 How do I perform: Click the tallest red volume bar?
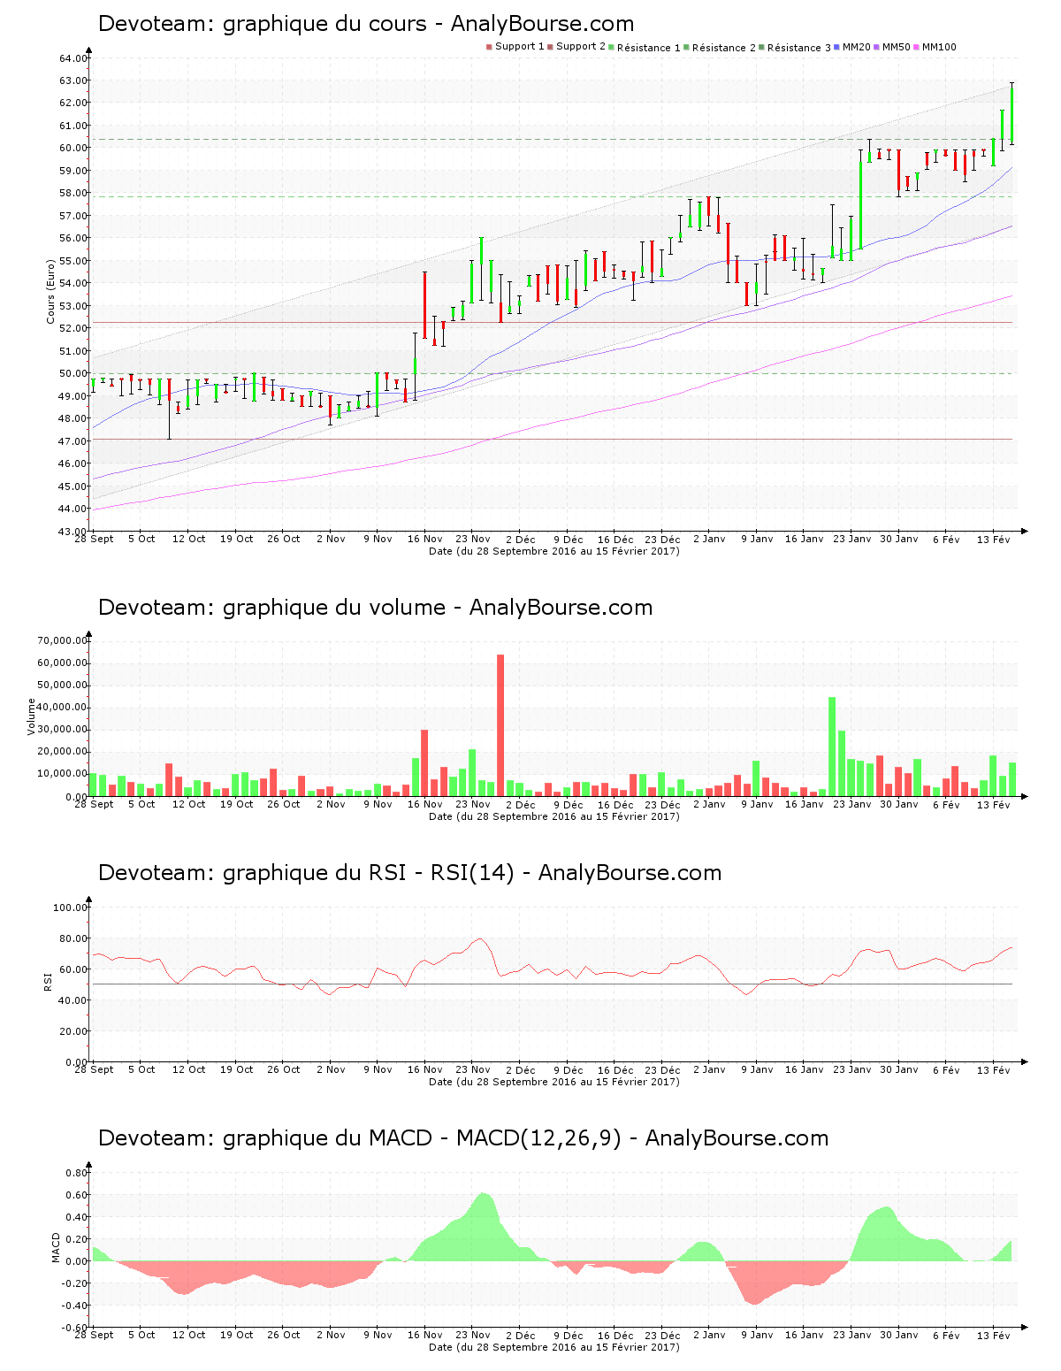[500, 725]
